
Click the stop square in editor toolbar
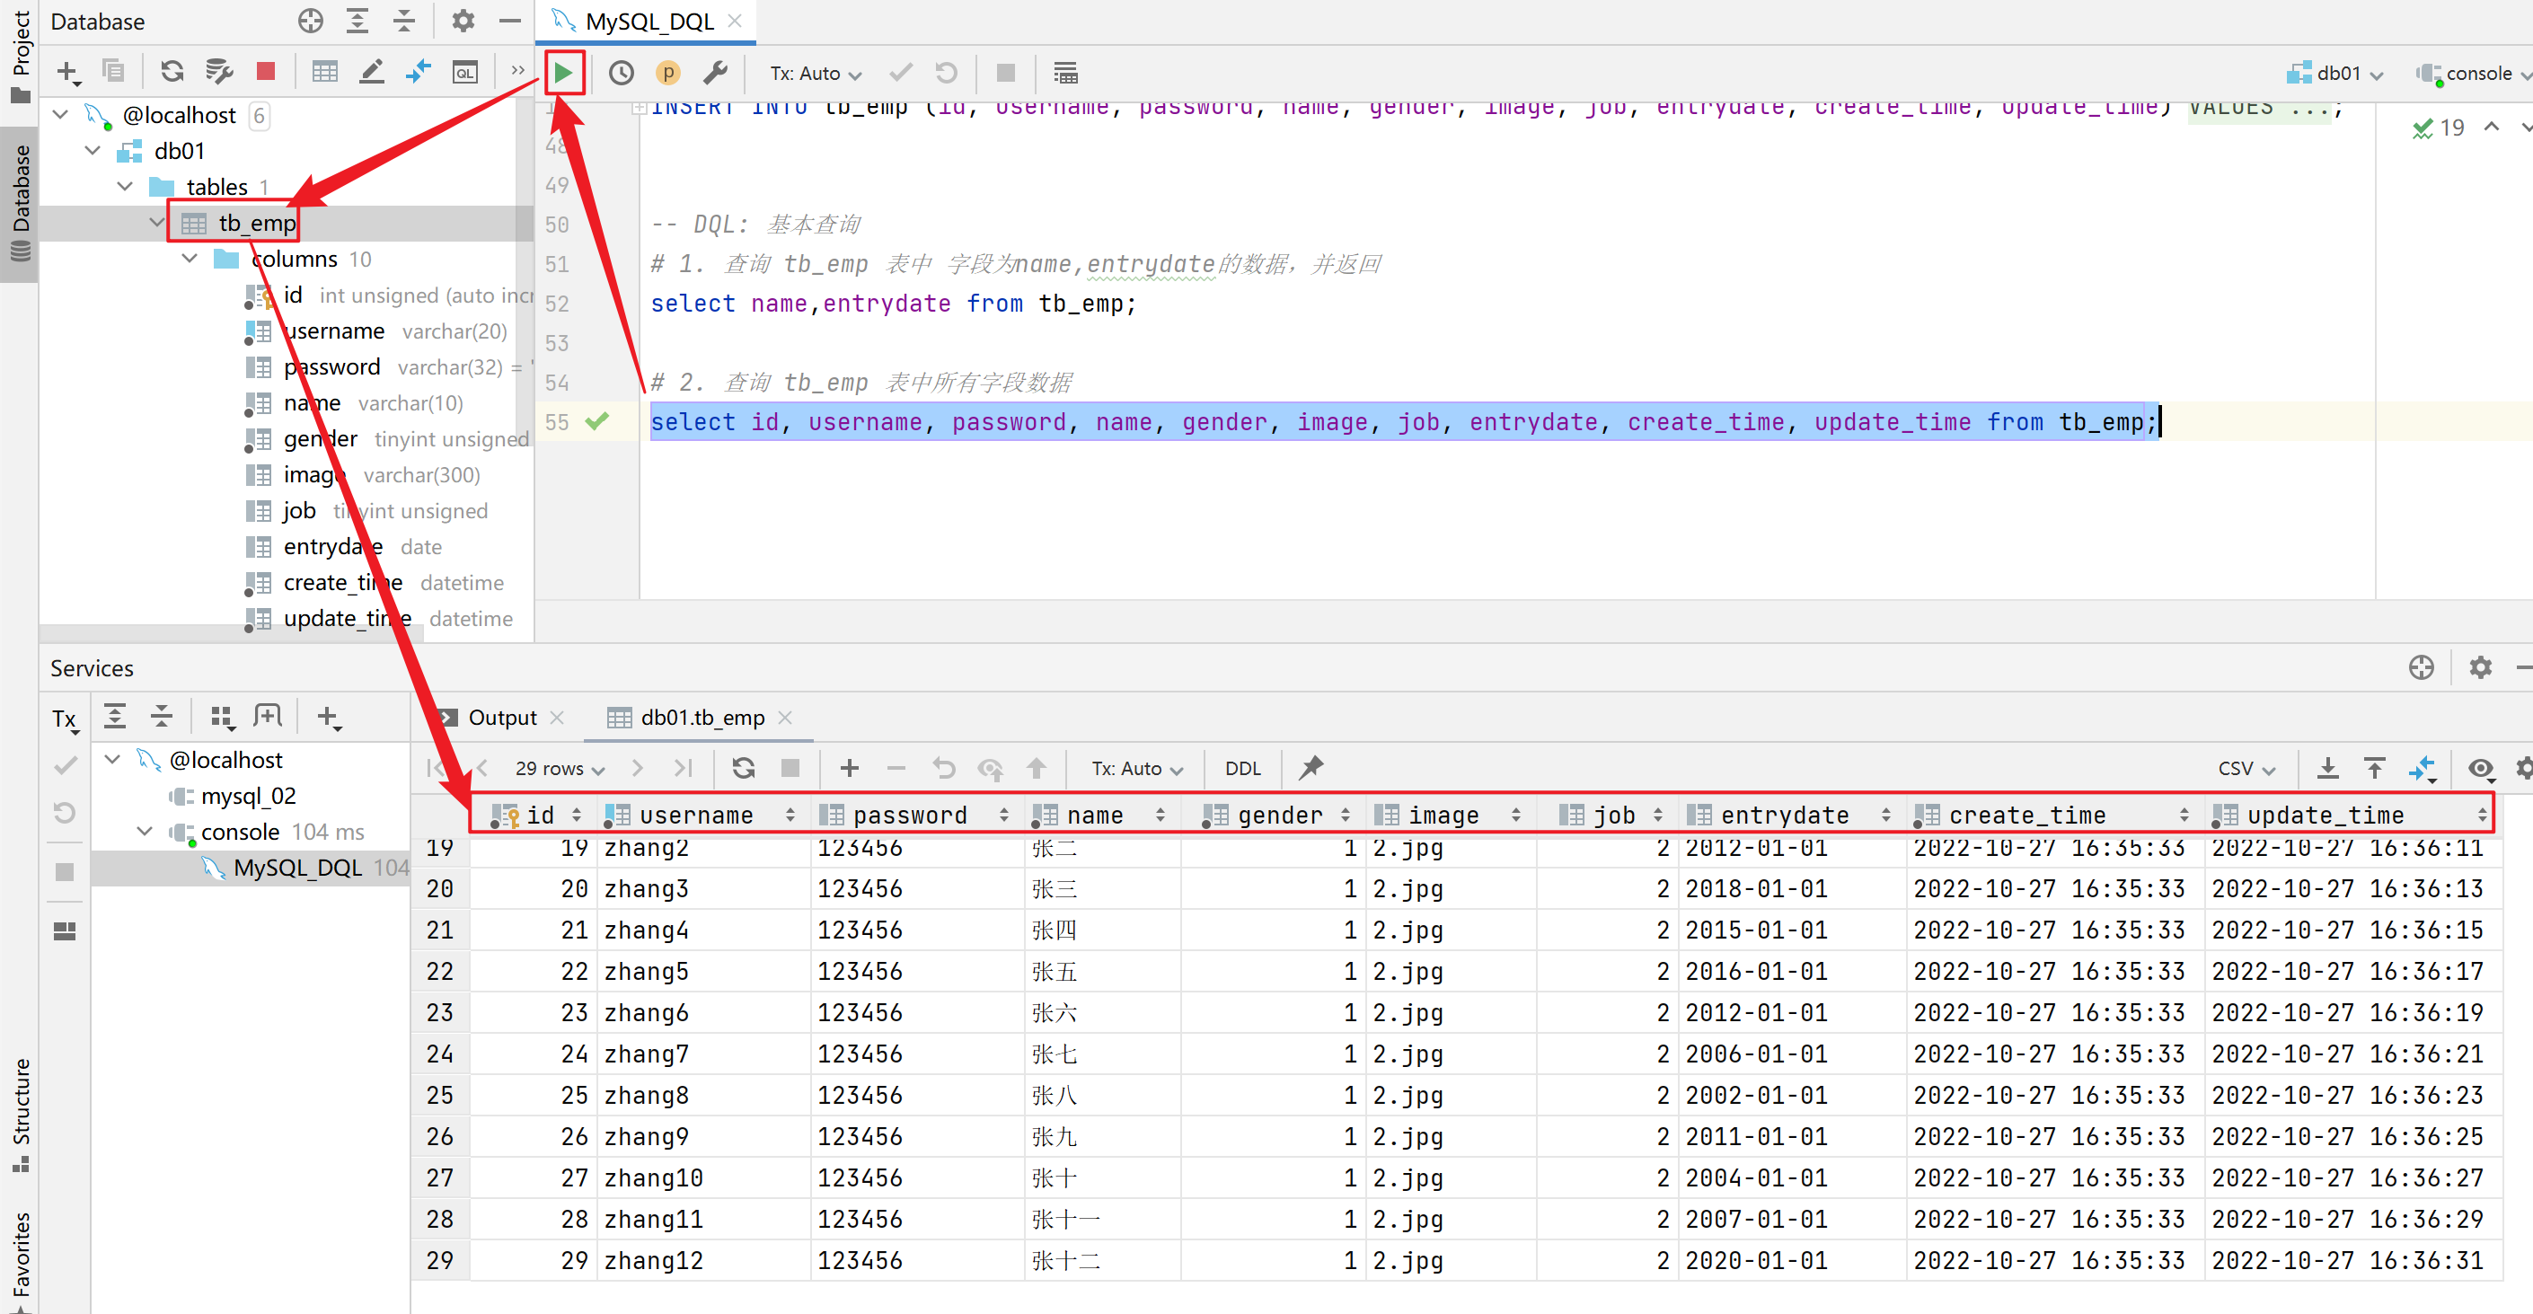[1005, 73]
